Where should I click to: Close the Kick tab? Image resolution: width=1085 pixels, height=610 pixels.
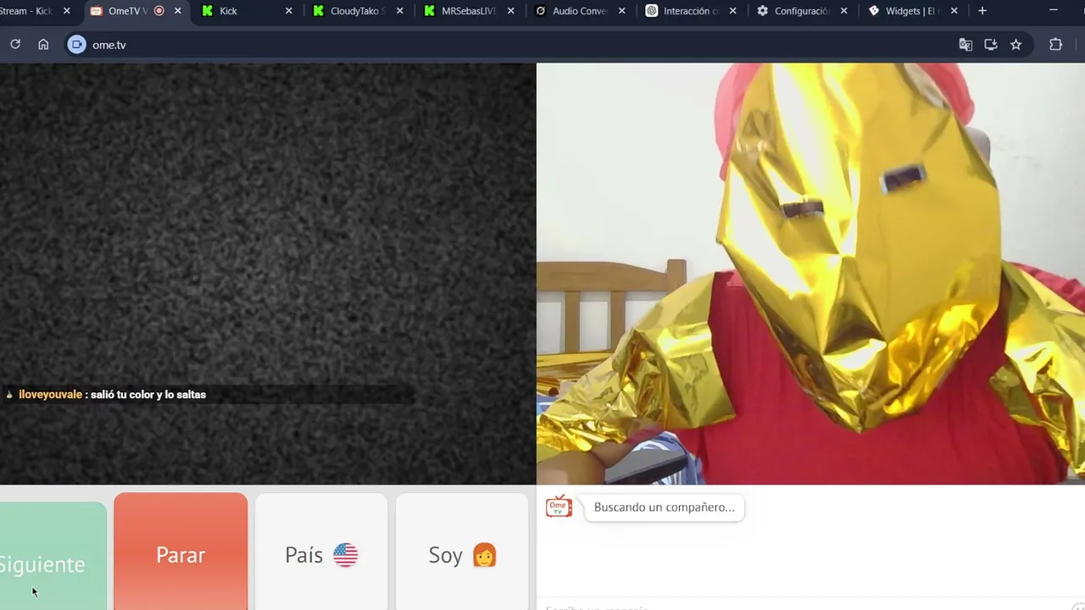288,11
